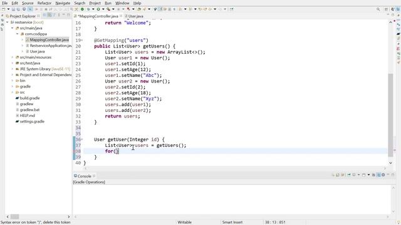Click the Run Last Tool external tools icon
Image resolution: width=401 pixels, height=225 pixels.
[108, 9]
